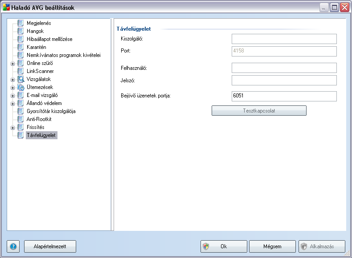
Task: Select Anti-Rootkit in the tree
Action: [x=39, y=119]
